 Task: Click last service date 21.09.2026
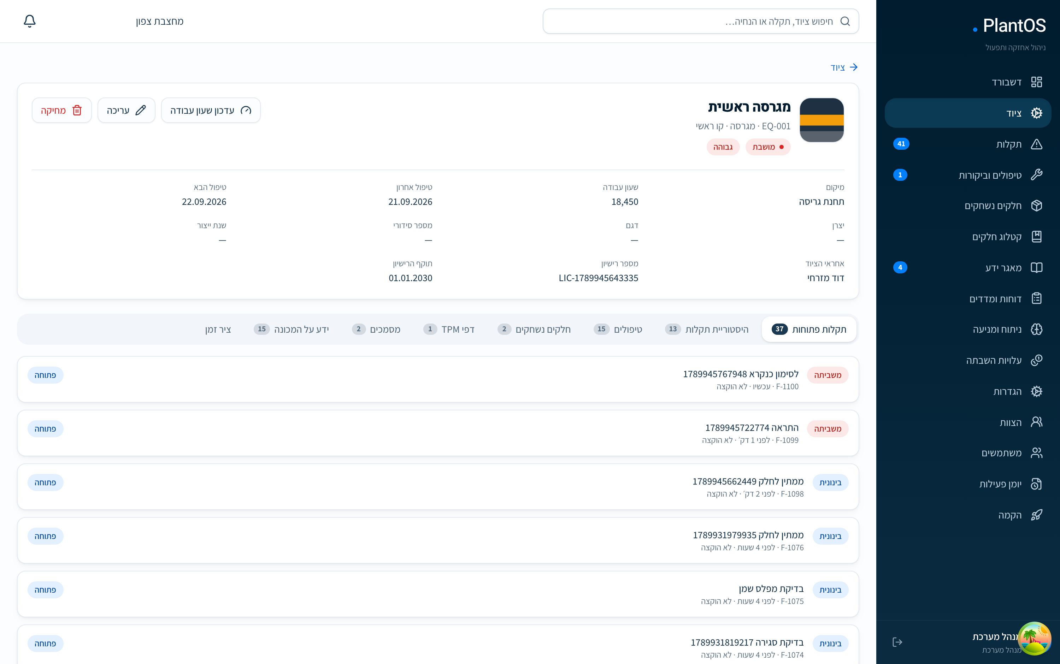410,202
